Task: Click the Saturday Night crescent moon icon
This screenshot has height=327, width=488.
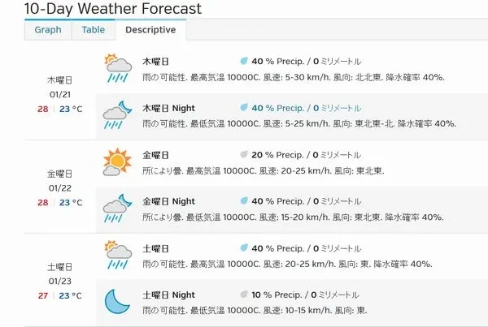Action: (117, 301)
